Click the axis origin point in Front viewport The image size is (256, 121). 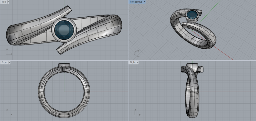point(64,92)
